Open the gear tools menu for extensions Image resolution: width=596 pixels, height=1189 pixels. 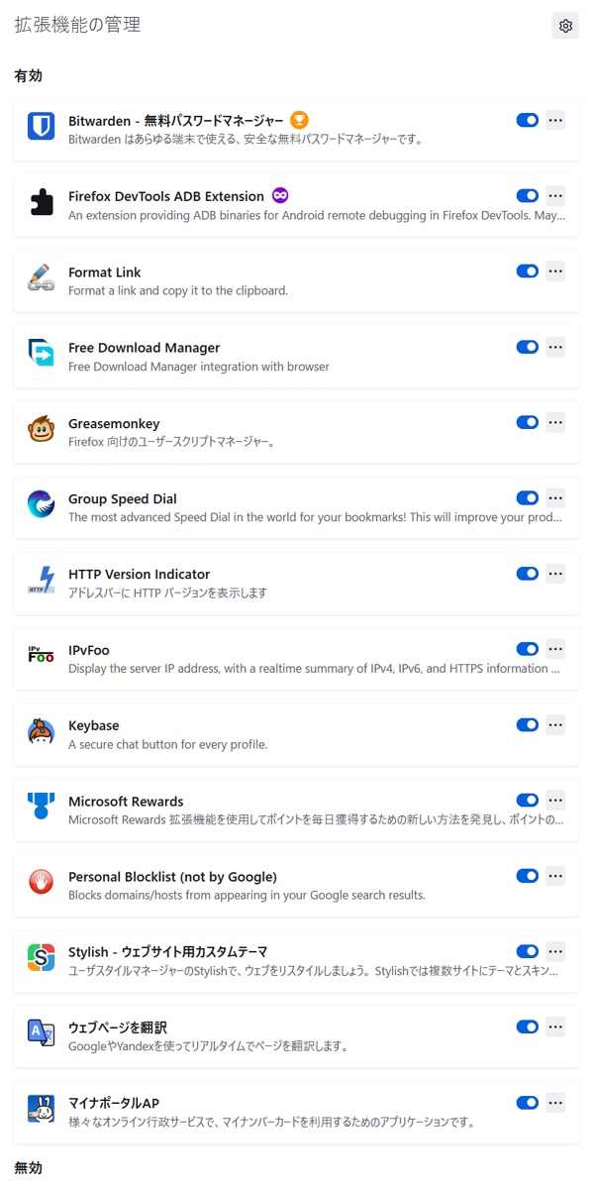[x=565, y=26]
